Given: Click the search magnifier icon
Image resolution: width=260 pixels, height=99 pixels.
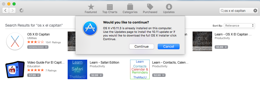Looking at the screenshot, I should pos(222,11).
